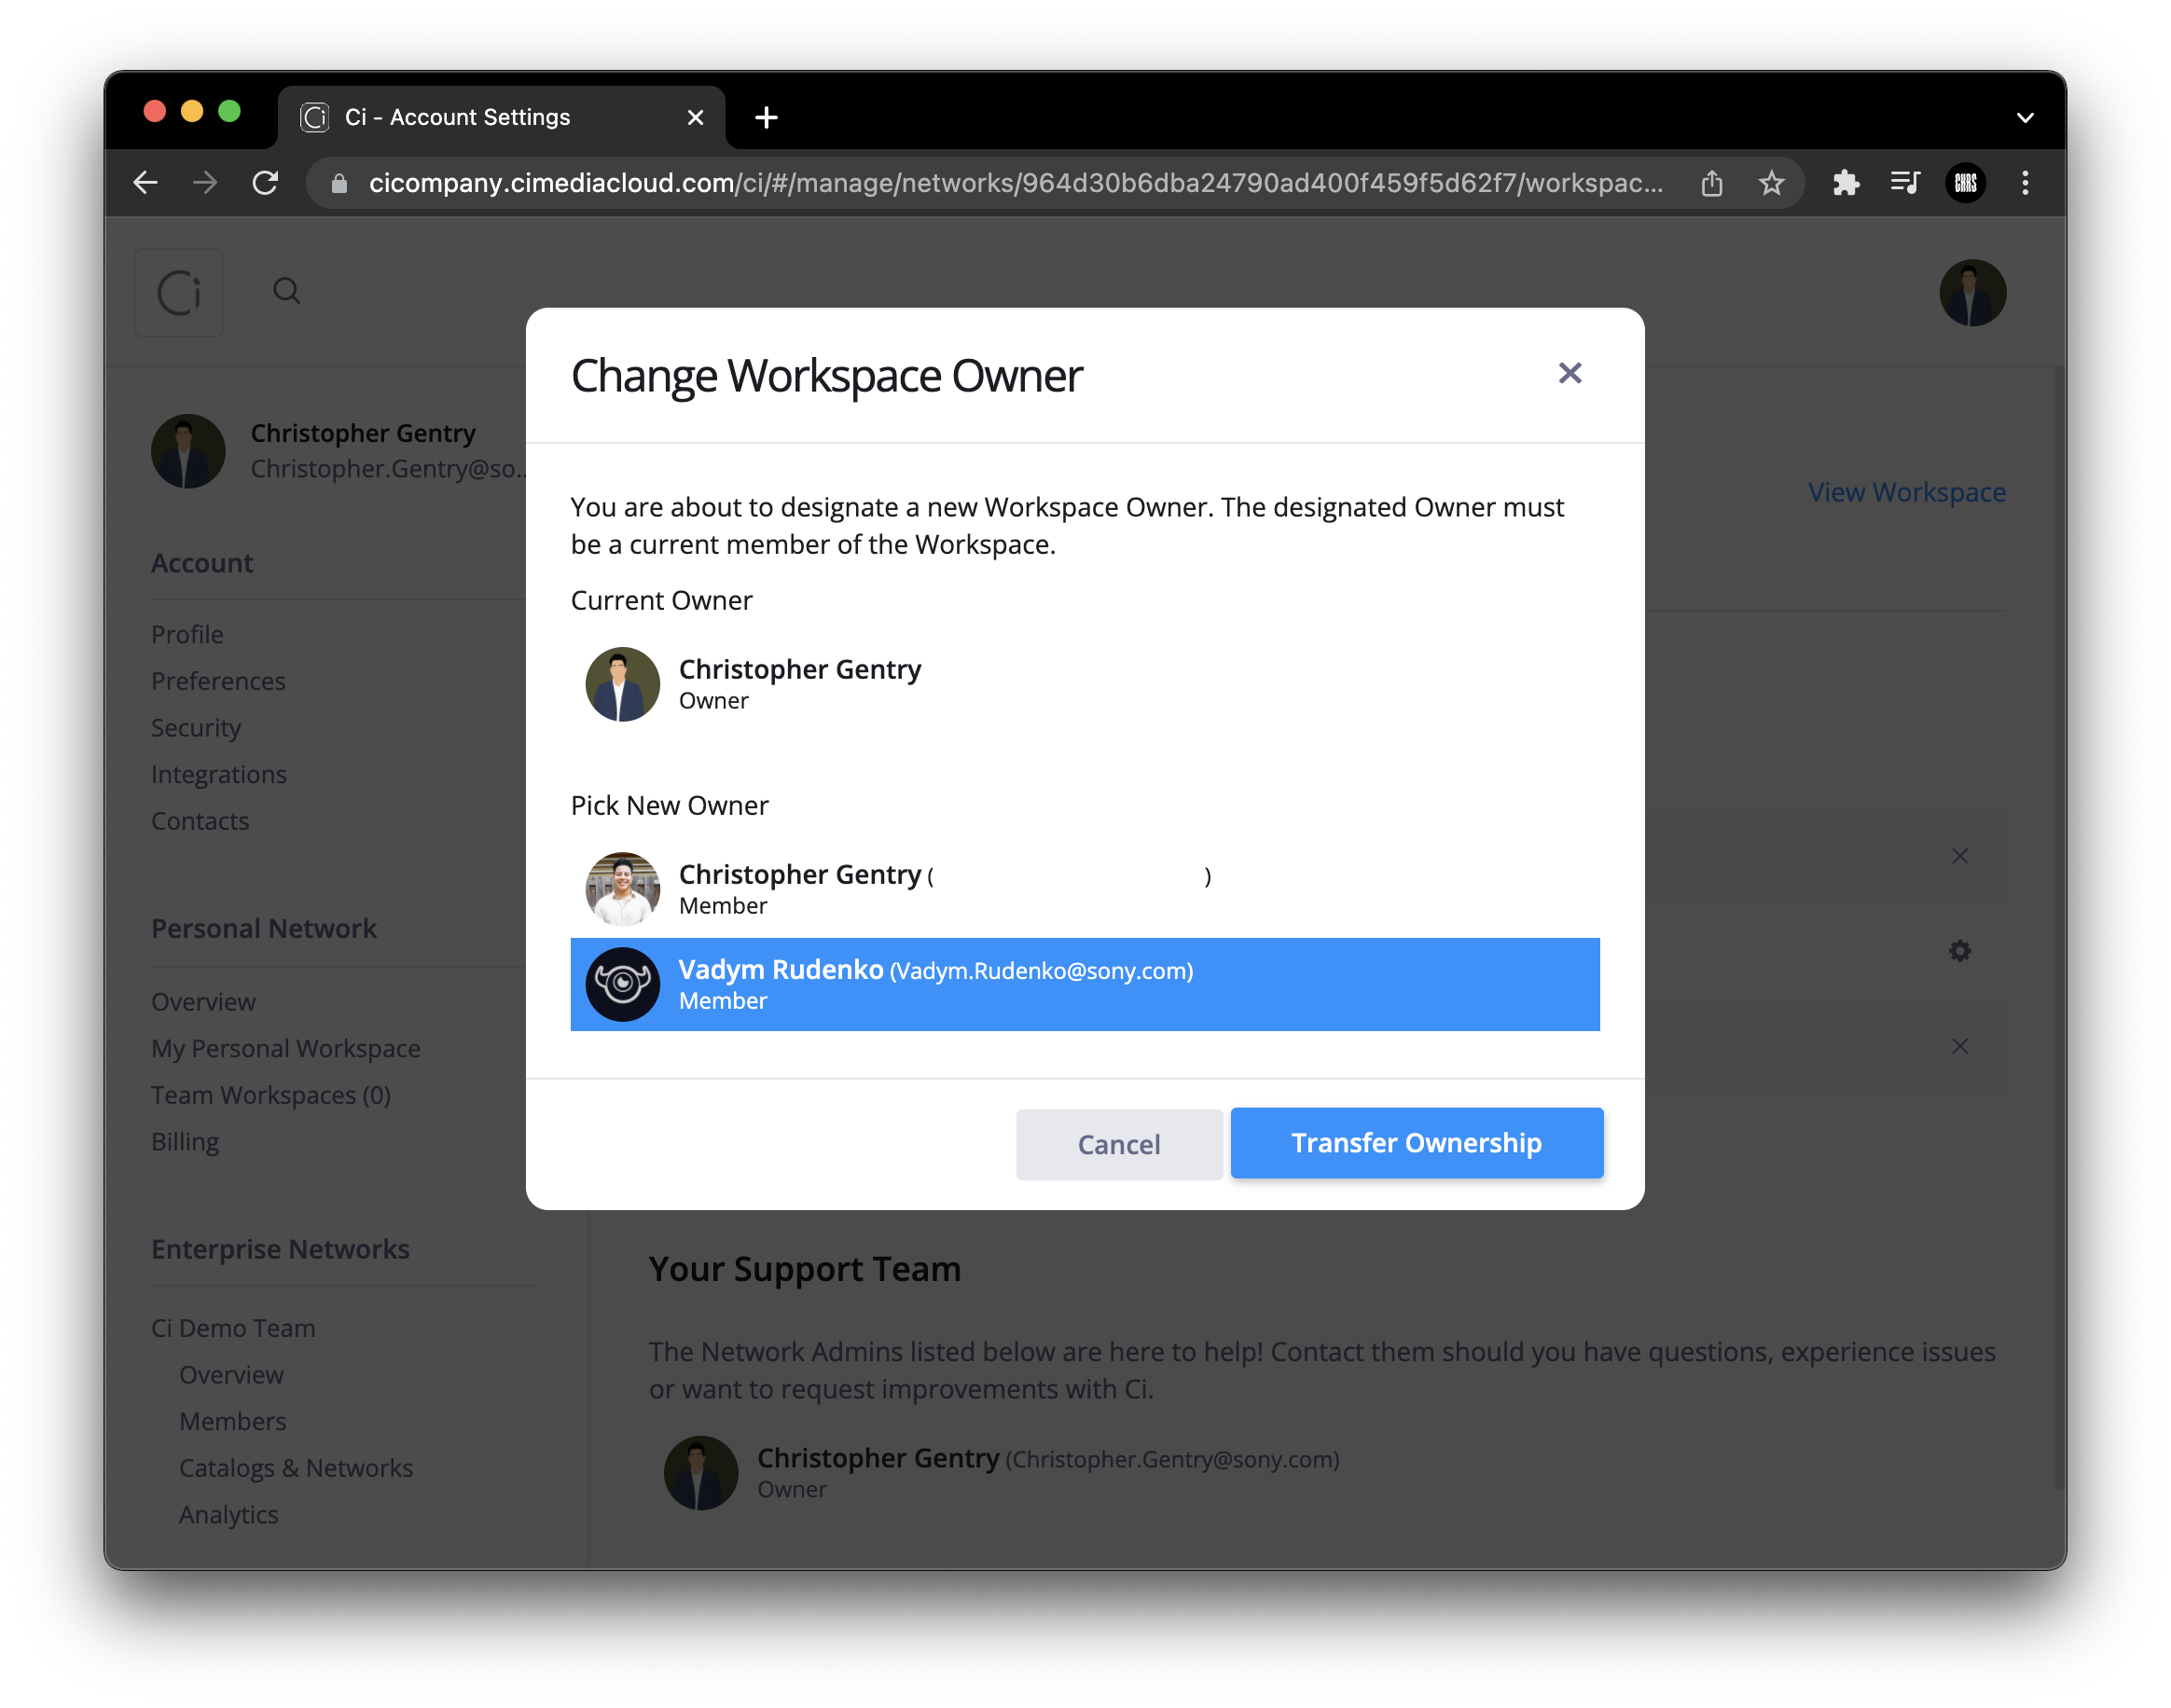The image size is (2171, 1708).
Task: Open Team Workspaces (0)
Action: 271,1095
